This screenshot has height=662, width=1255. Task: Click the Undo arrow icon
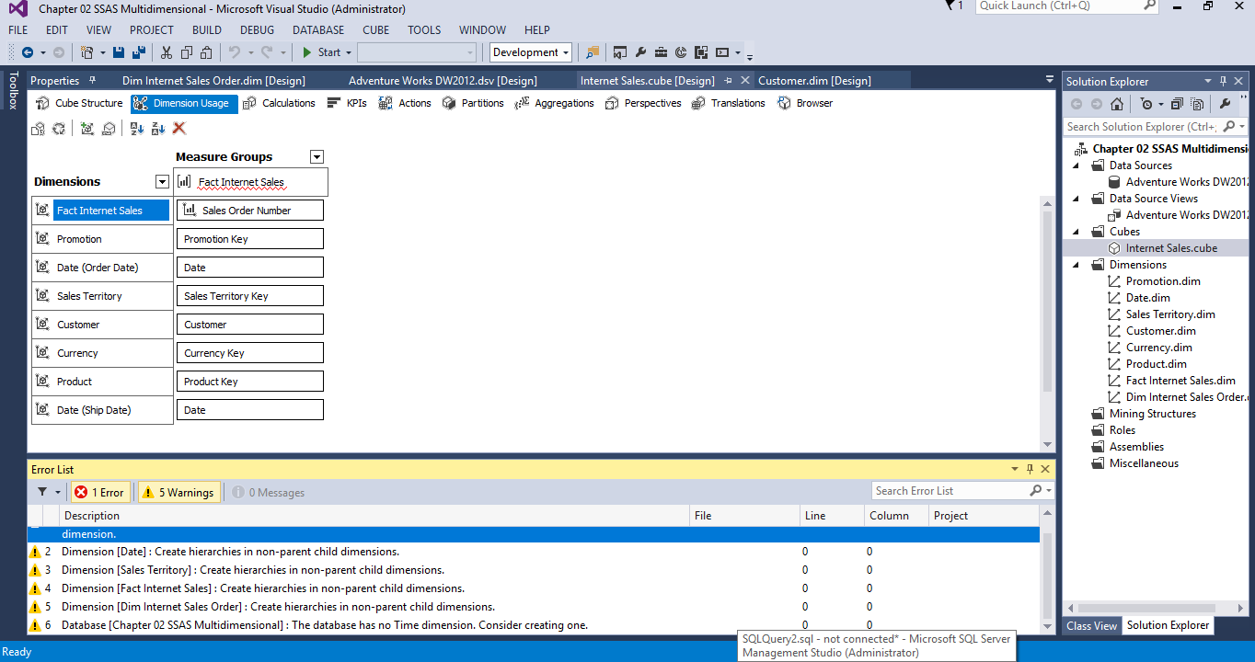tap(234, 52)
